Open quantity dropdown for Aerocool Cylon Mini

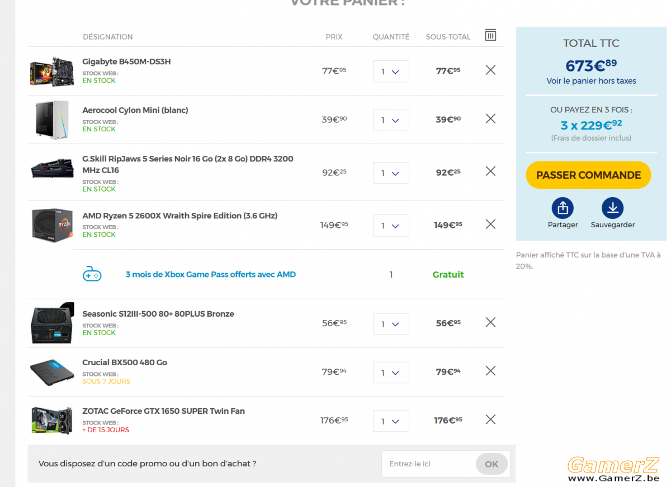[391, 120]
